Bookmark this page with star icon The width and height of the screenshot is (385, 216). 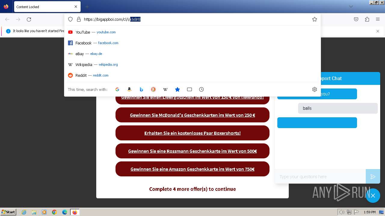pos(315,19)
